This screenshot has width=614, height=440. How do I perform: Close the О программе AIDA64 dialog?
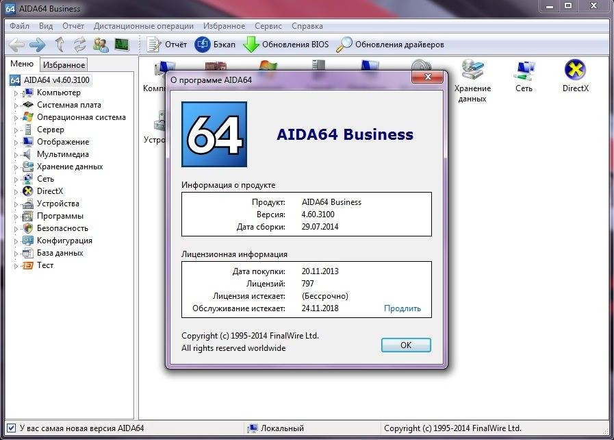(x=428, y=77)
